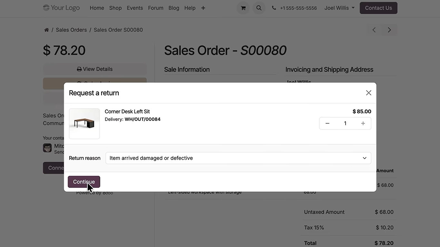
Task: Open the Shop menu item
Action: (115, 8)
